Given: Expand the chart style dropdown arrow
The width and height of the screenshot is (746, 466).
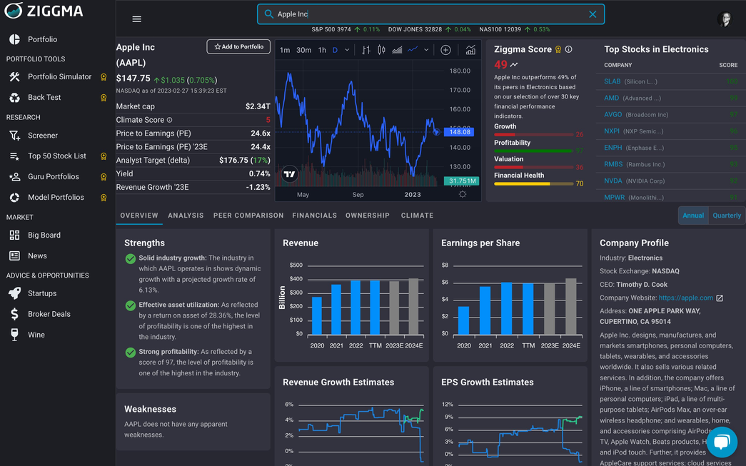Looking at the screenshot, I should point(426,50).
